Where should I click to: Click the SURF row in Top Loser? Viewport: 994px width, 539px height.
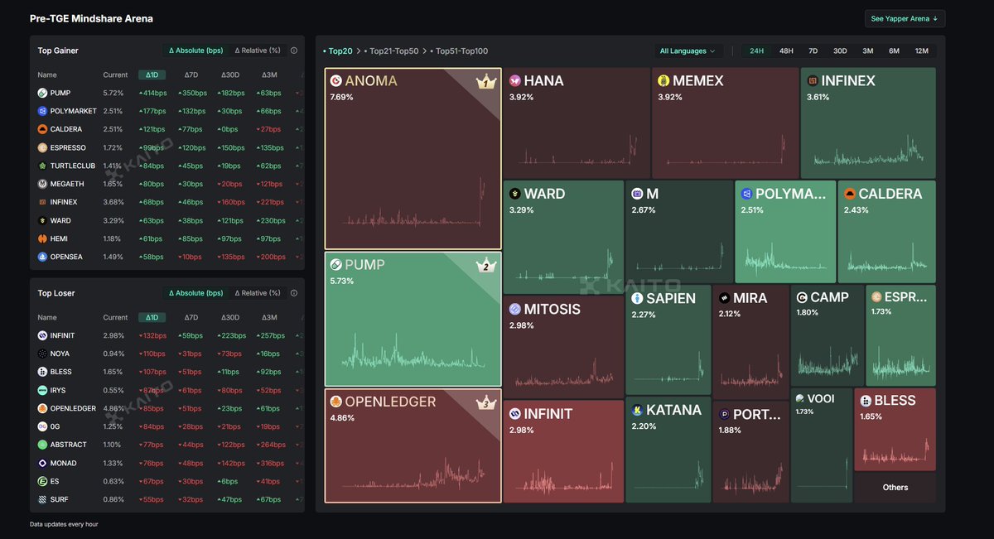click(169, 499)
